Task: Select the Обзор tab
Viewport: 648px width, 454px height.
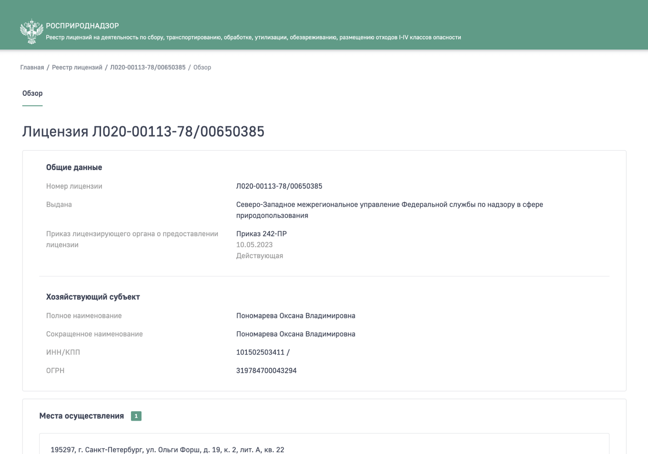Action: (32, 93)
